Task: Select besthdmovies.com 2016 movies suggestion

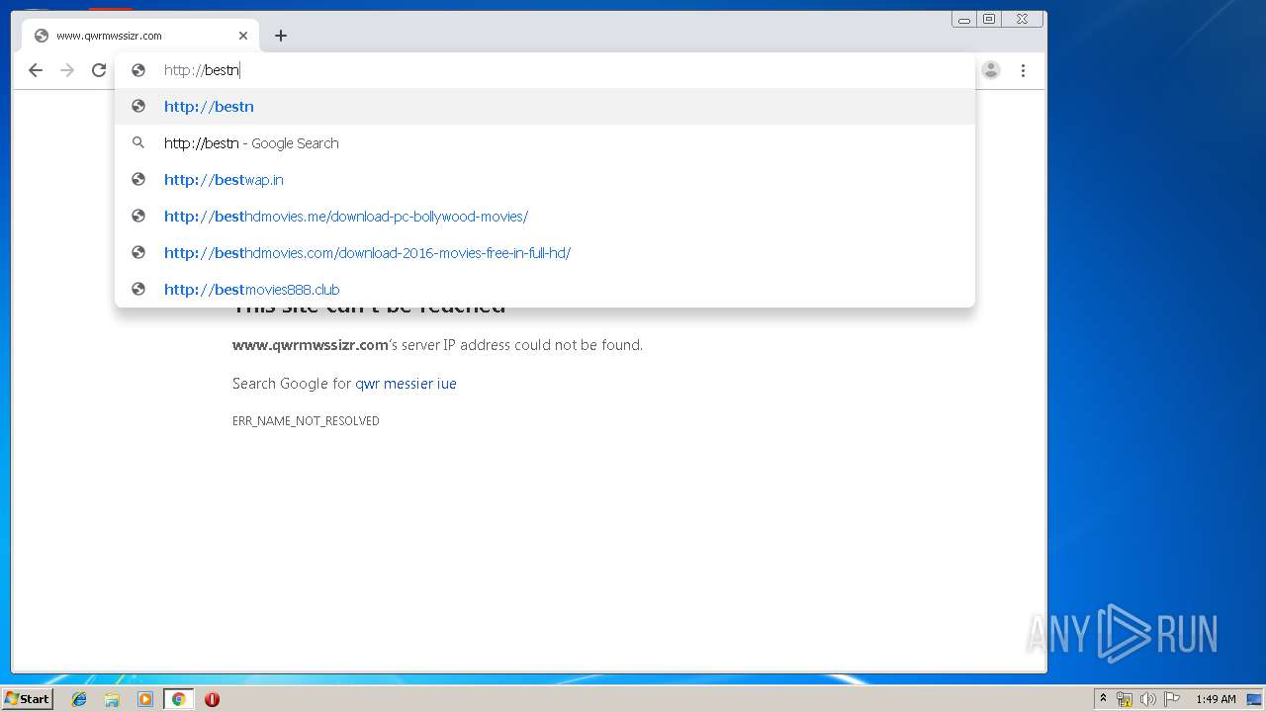Action: 545,253
